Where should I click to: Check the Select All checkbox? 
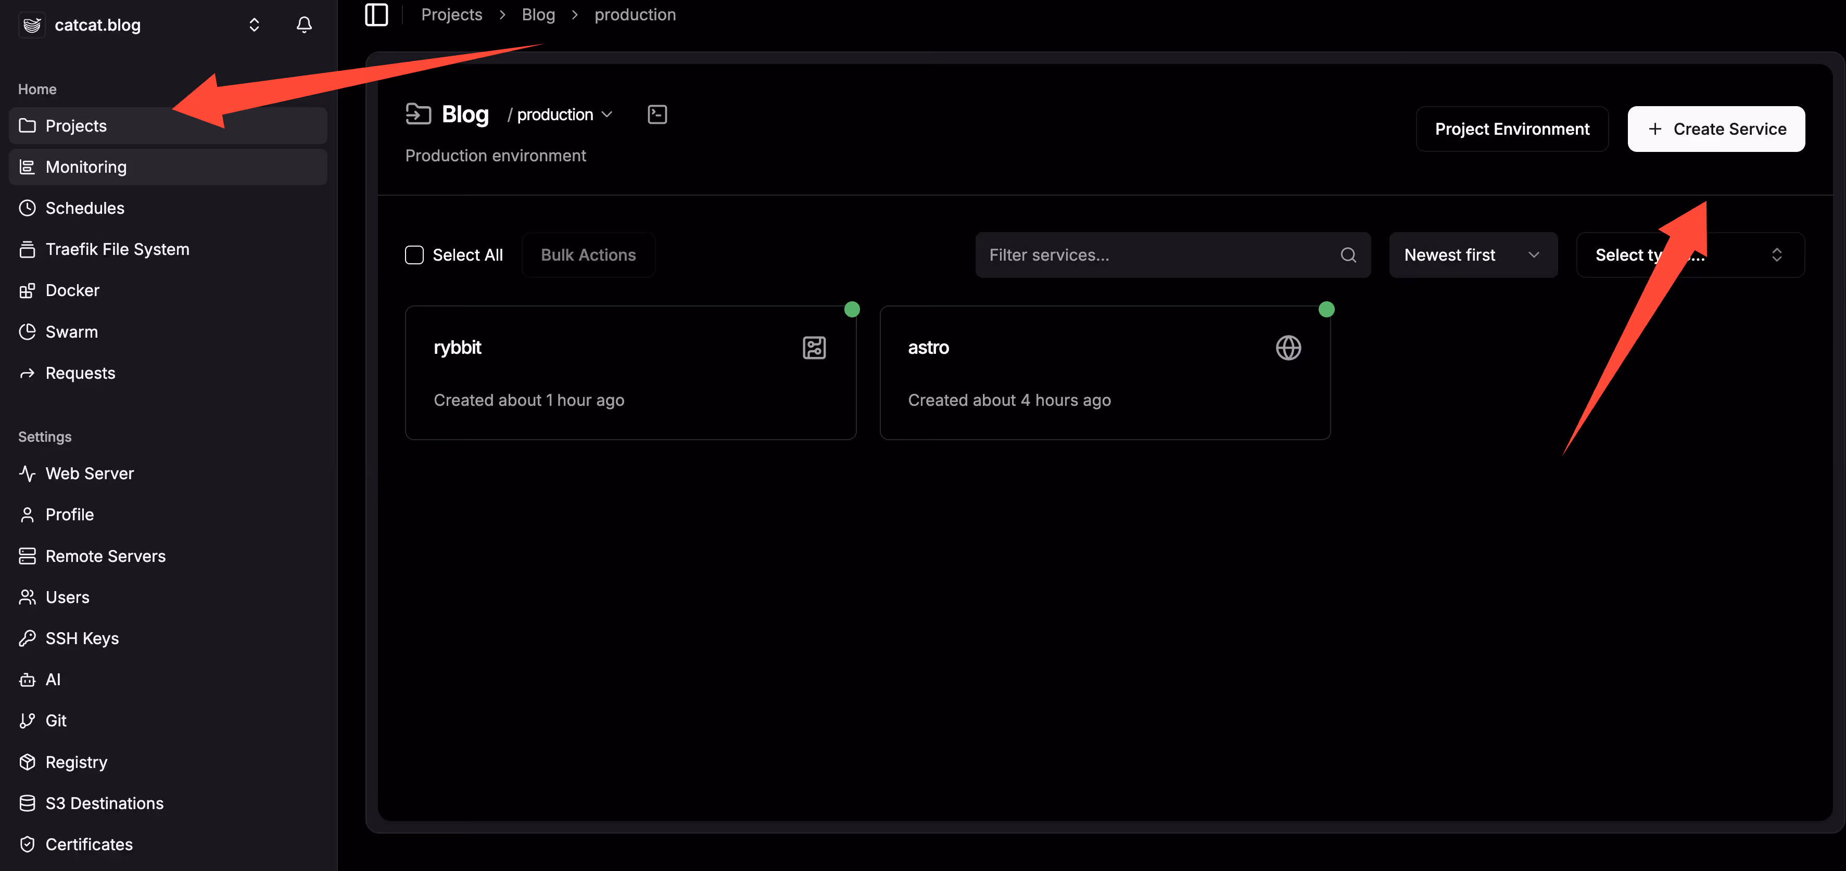pyautogui.click(x=414, y=255)
